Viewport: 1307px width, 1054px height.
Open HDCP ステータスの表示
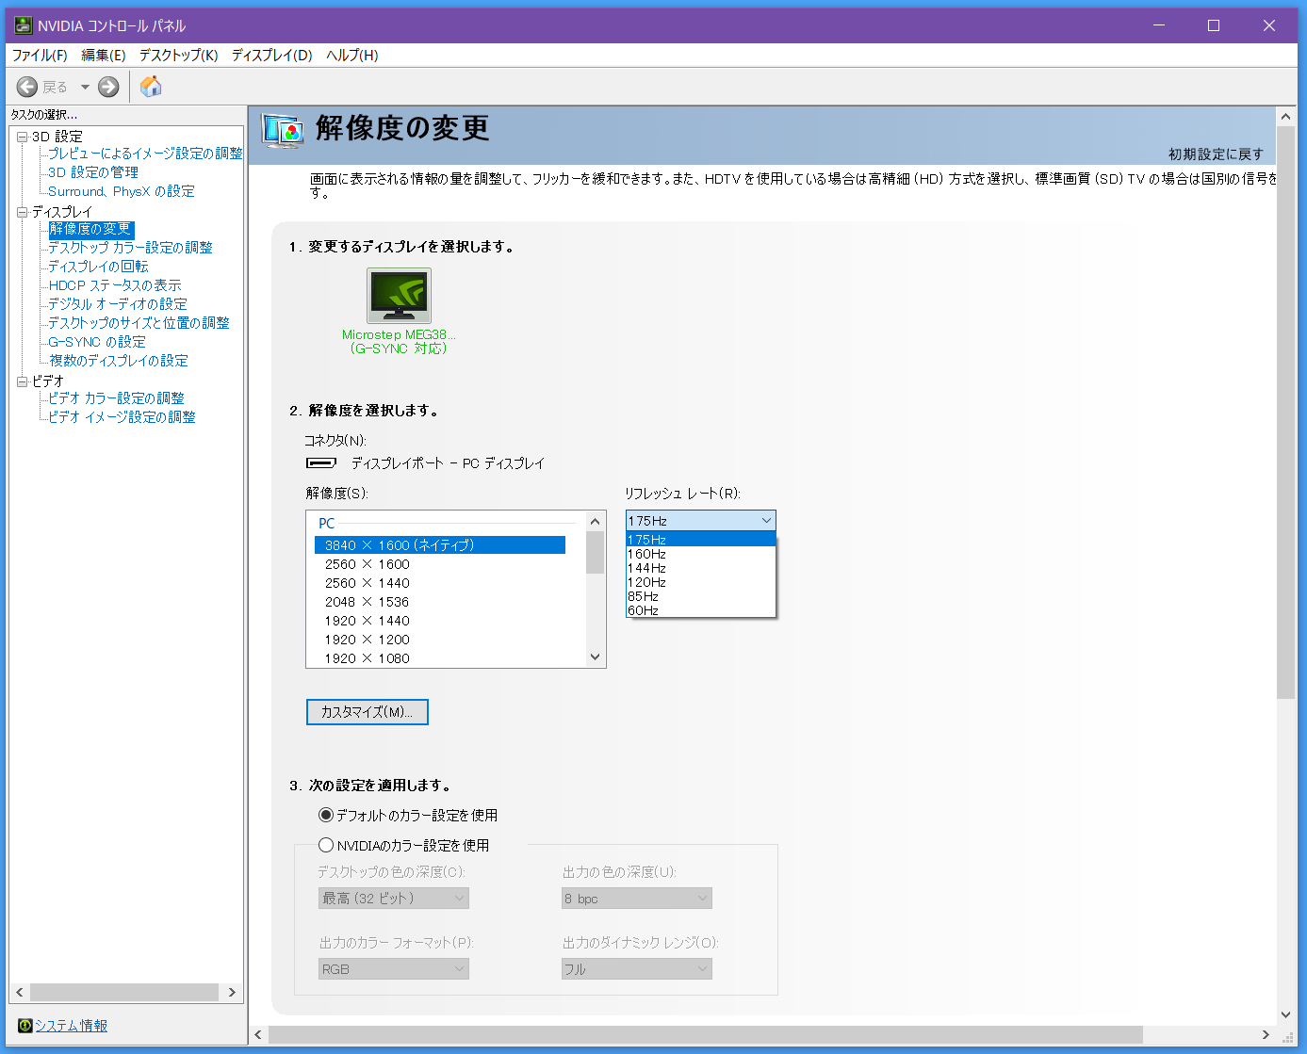click(x=115, y=285)
